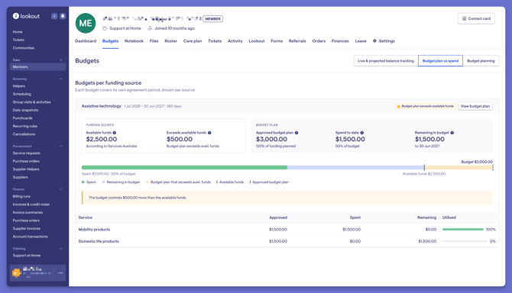512x293 pixels.
Task: Open Tickets in the sidebar
Action: click(x=18, y=40)
